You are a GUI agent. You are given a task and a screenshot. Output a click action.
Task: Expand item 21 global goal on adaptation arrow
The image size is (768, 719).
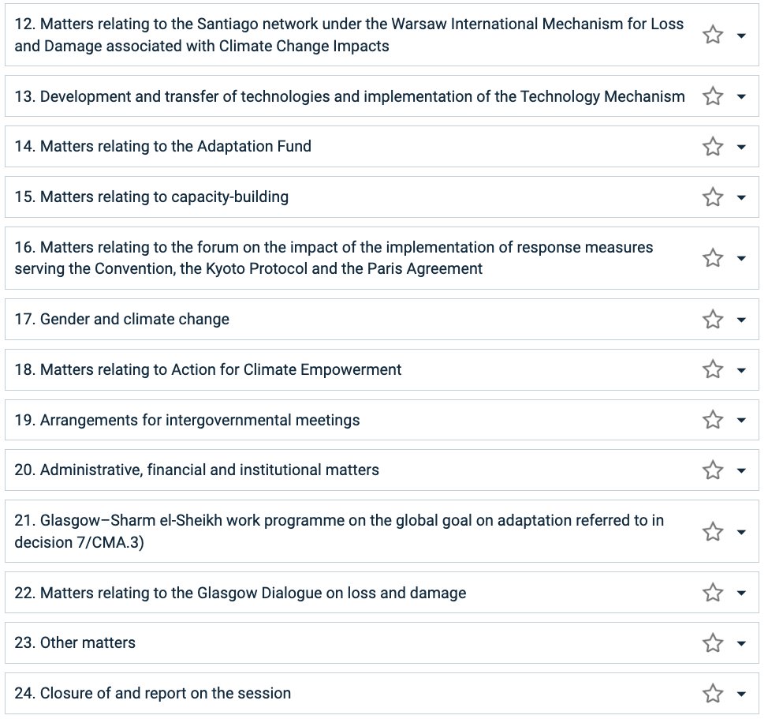coord(741,532)
